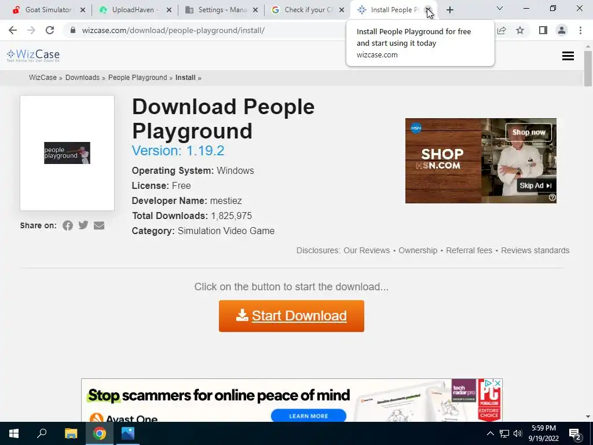The width and height of the screenshot is (593, 445).
Task: Close the Avast banner ad
Action: 498,384
